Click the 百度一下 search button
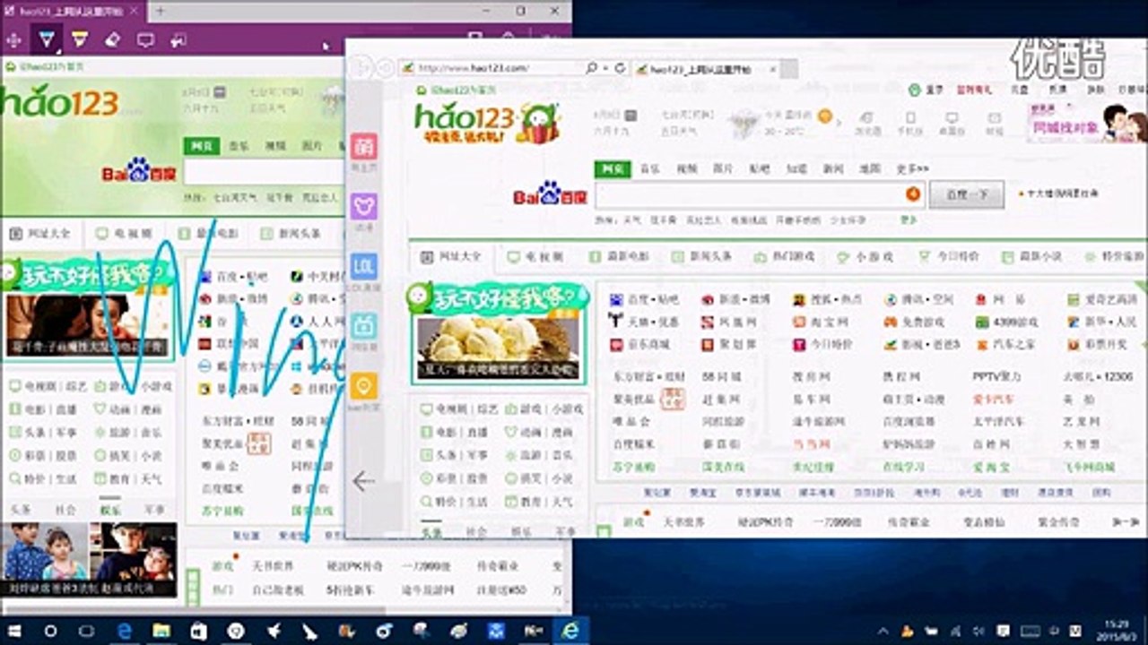The image size is (1148, 645). tap(966, 194)
